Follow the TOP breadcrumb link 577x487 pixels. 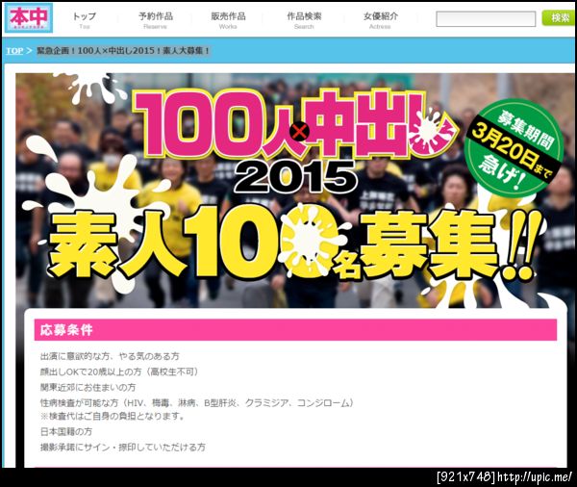14,51
